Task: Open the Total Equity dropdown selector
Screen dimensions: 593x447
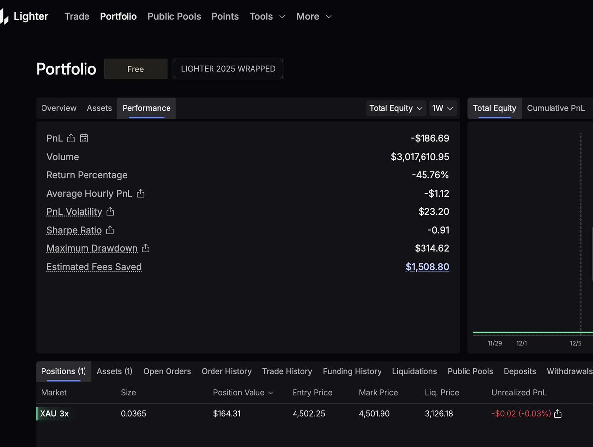Action: tap(396, 108)
